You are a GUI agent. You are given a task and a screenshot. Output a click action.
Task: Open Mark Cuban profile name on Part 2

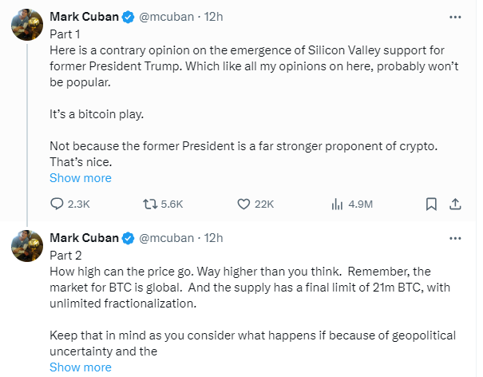click(84, 238)
